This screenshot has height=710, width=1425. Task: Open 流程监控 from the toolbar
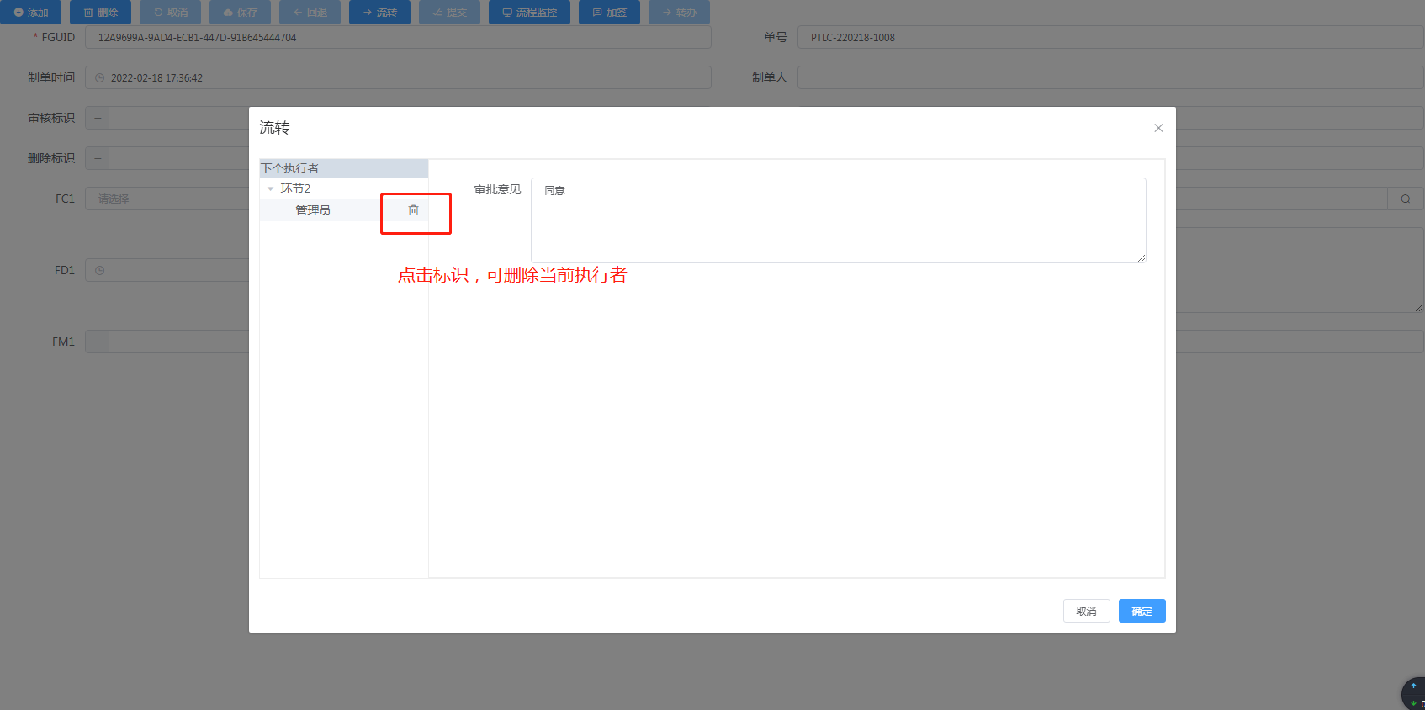[529, 13]
